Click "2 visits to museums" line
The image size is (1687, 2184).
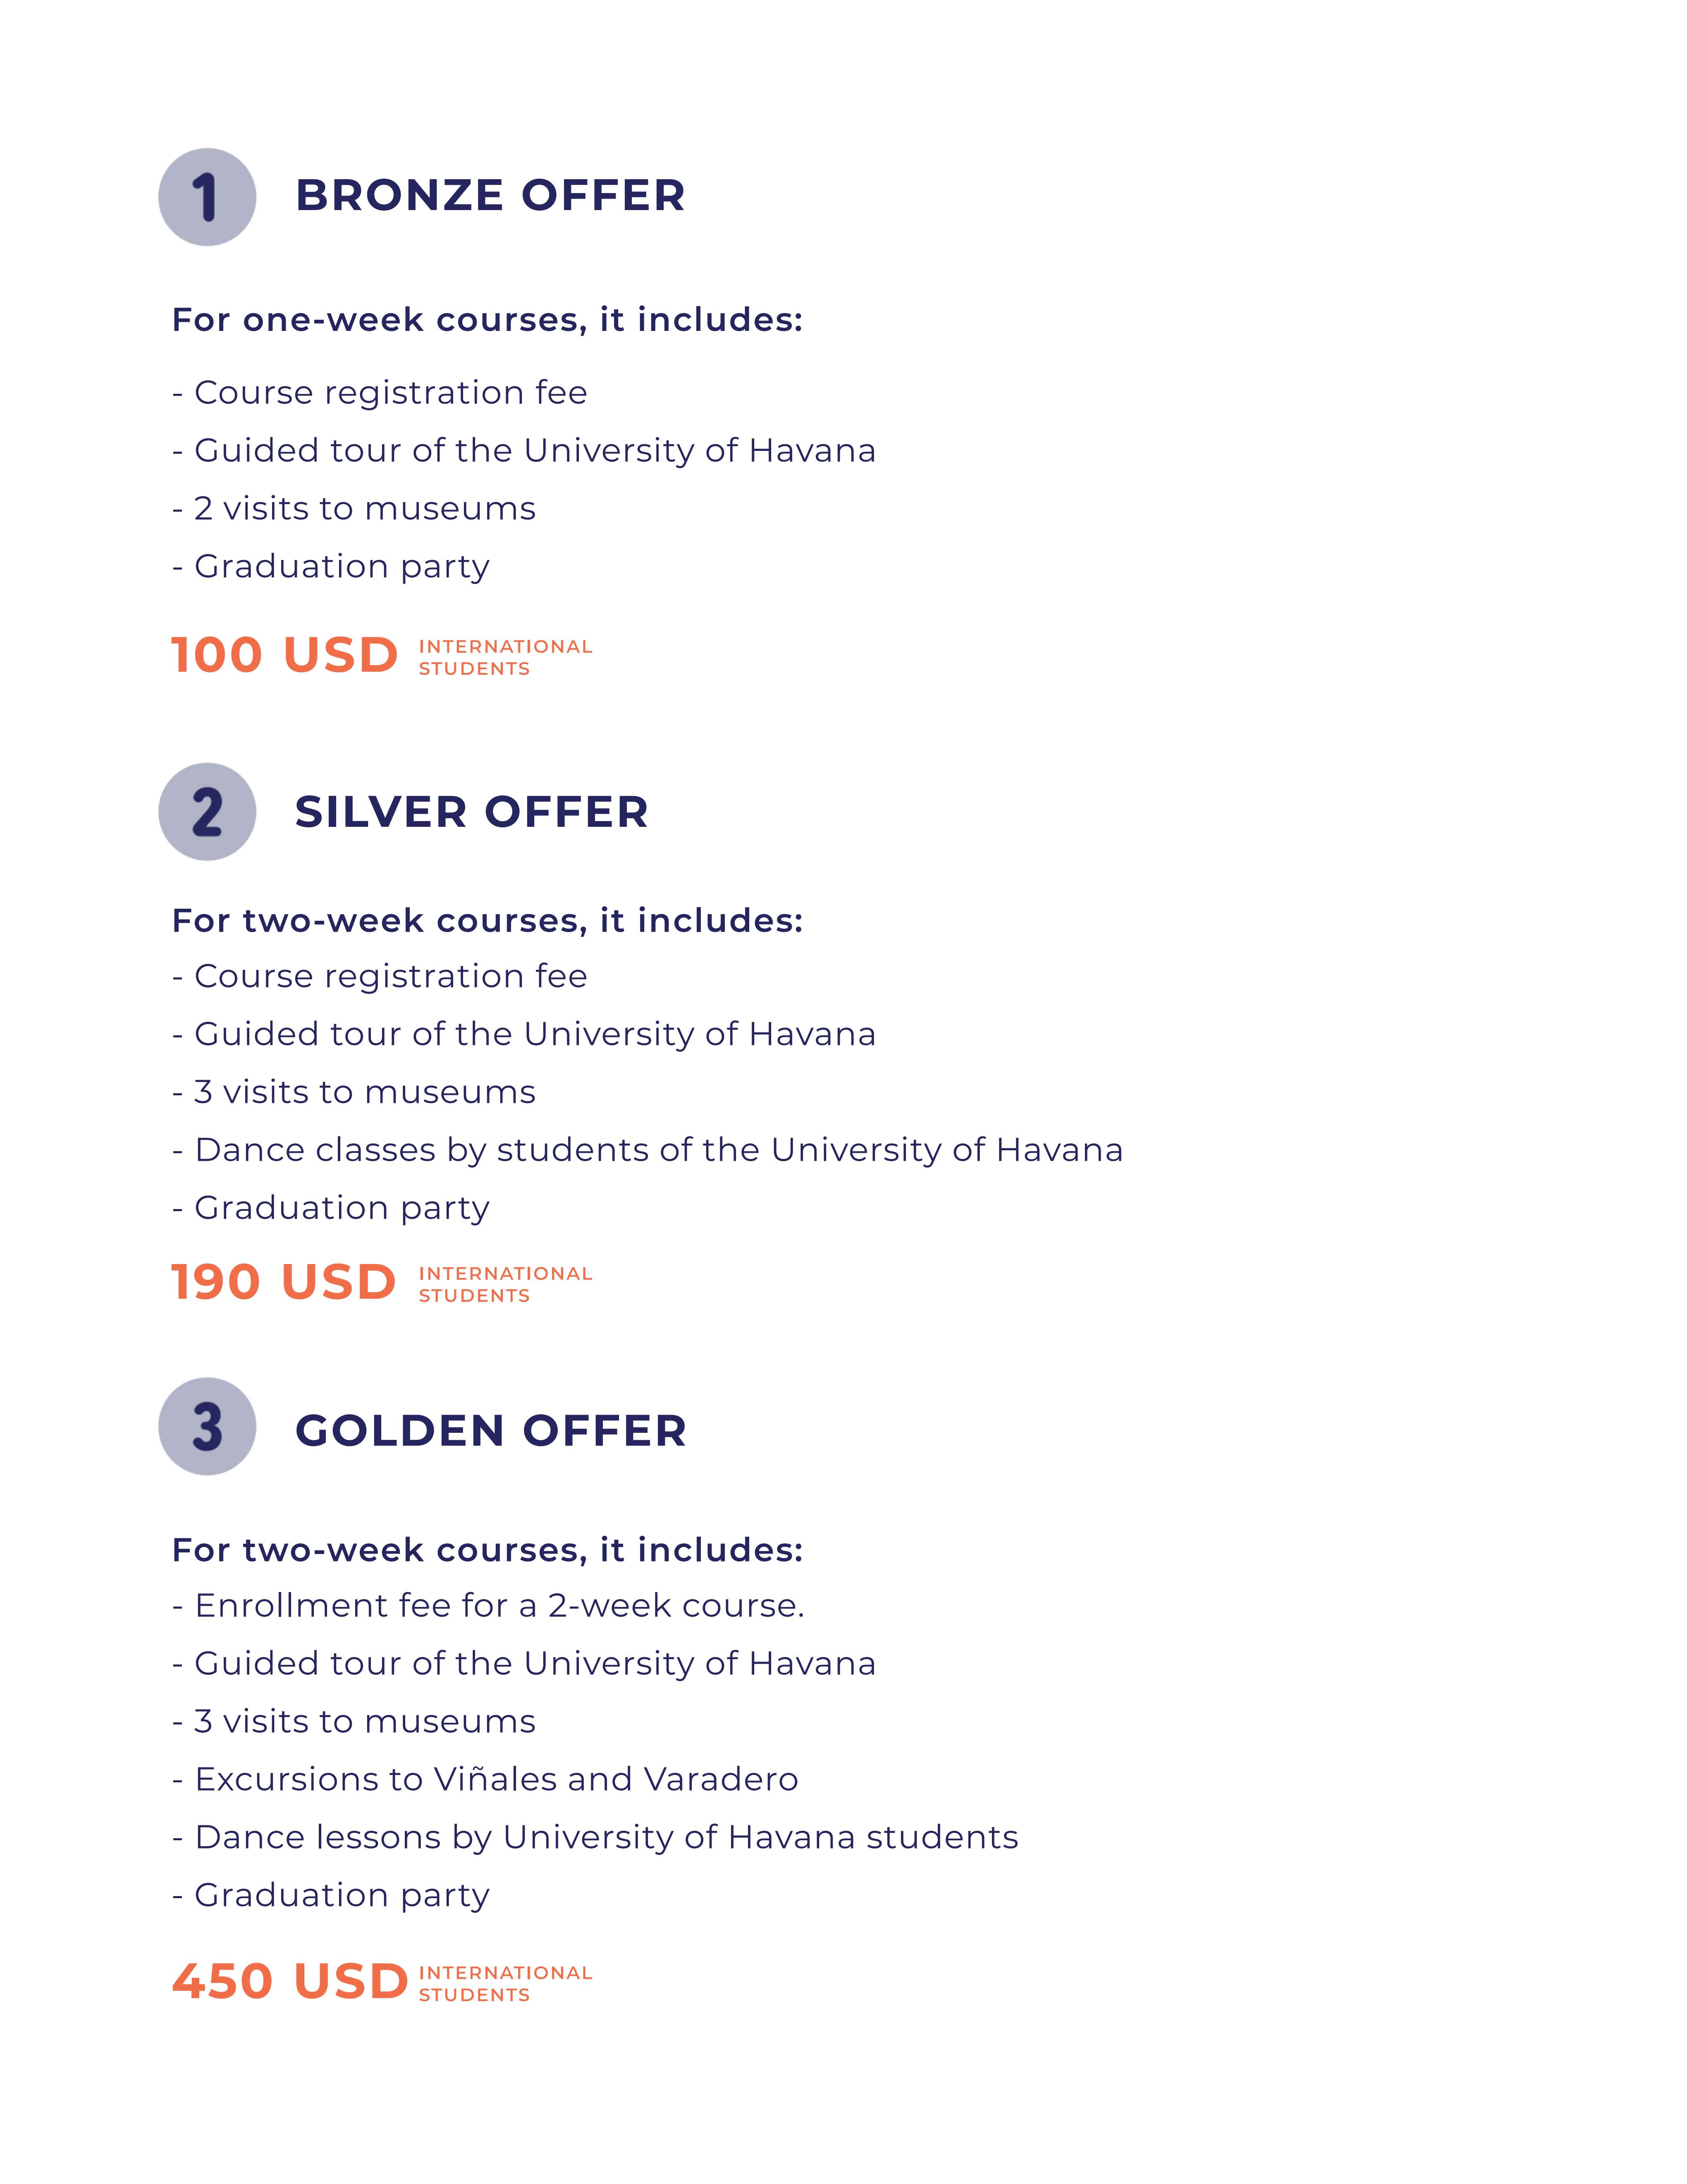click(354, 509)
